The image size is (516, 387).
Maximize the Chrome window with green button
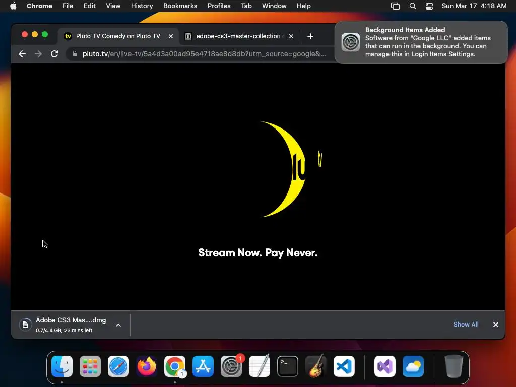[45, 35]
